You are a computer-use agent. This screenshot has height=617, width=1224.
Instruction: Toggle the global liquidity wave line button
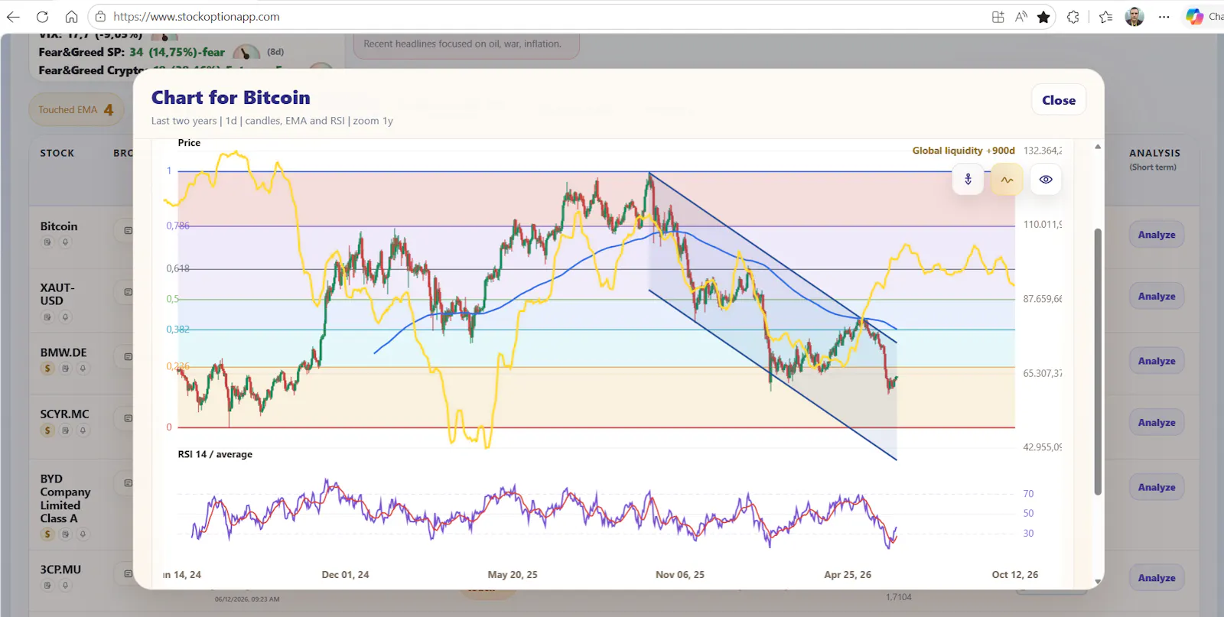(1007, 180)
